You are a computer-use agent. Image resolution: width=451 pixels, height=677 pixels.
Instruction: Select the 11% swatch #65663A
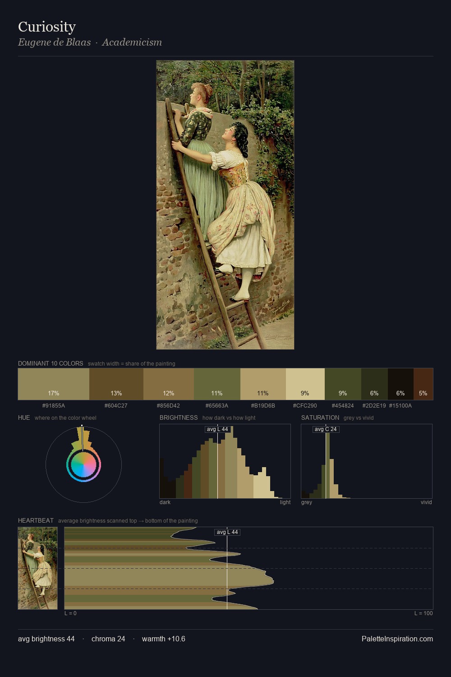(217, 384)
